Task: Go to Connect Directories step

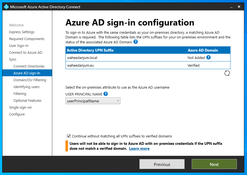Action: point(29,66)
